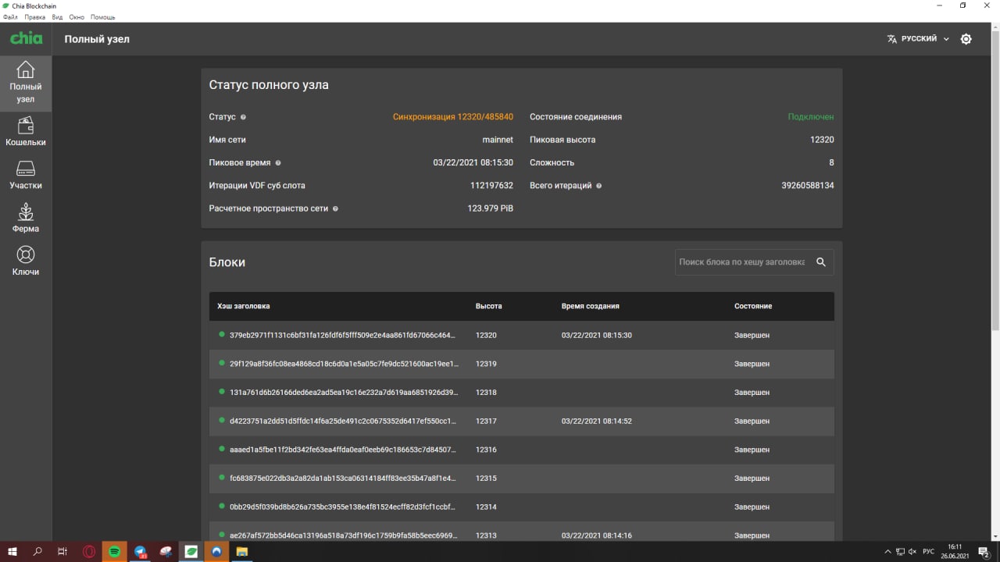Open the Помощь menu

[102, 17]
